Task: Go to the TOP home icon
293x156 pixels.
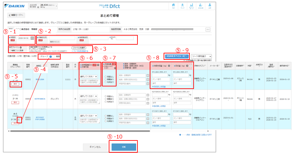Action: coord(174,6)
